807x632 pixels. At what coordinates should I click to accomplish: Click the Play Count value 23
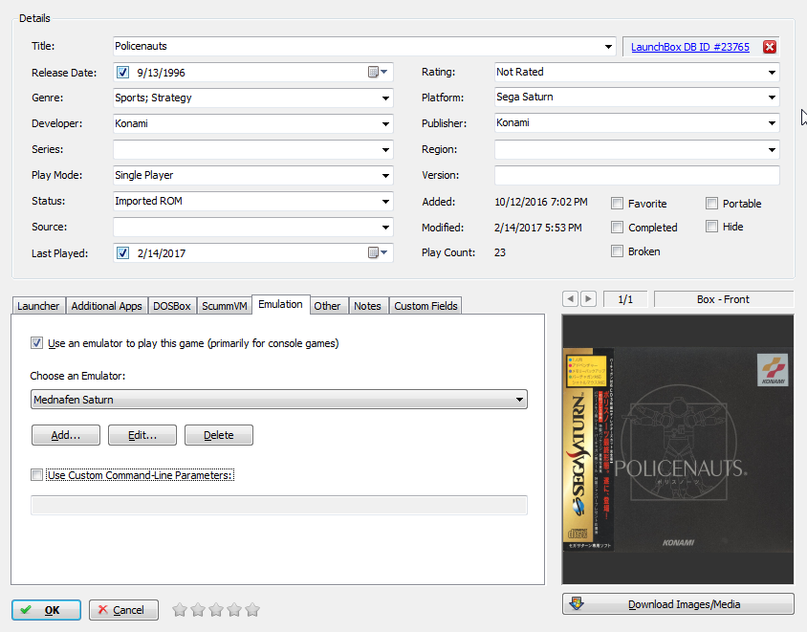(x=500, y=252)
